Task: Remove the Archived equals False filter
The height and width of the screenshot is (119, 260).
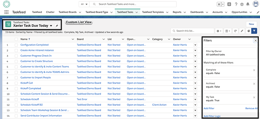Action: pyautogui.click(x=254, y=84)
